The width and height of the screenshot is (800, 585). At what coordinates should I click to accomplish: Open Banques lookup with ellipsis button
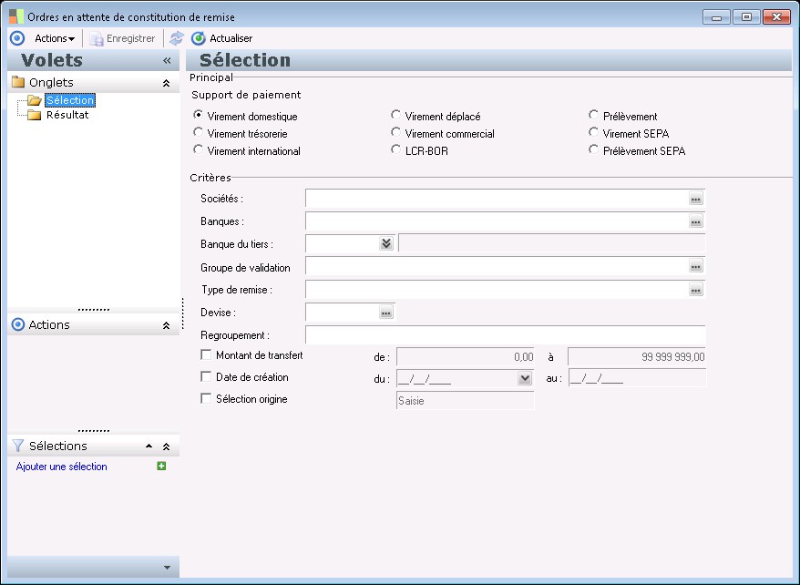click(696, 221)
